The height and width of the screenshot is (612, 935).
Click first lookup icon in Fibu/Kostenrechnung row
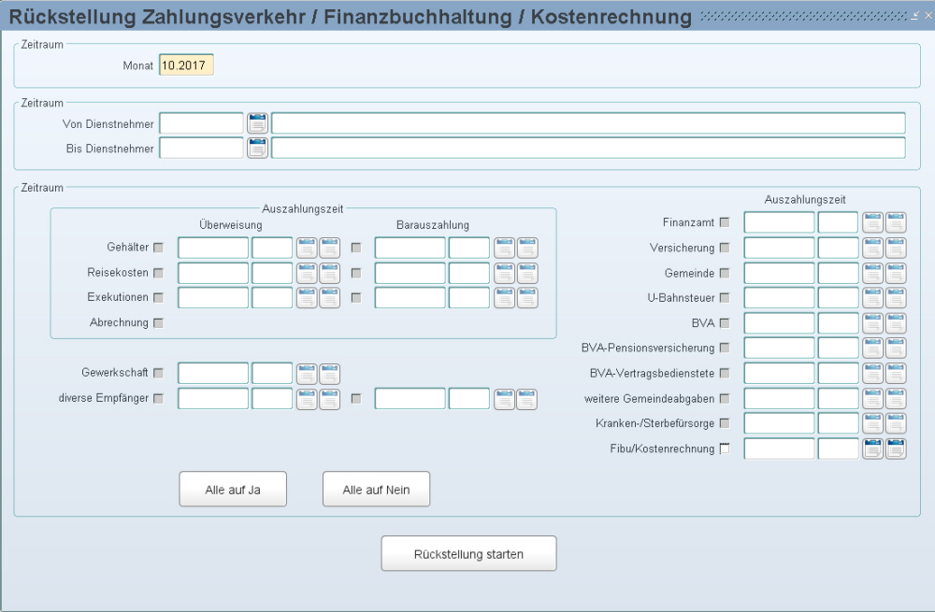pyautogui.click(x=872, y=448)
